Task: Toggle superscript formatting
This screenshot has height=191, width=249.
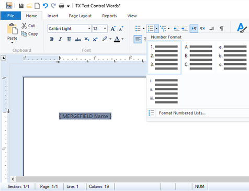Action: [95, 39]
